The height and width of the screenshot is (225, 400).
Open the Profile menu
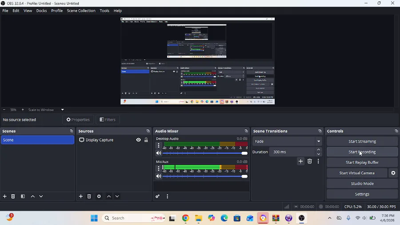[x=57, y=11]
